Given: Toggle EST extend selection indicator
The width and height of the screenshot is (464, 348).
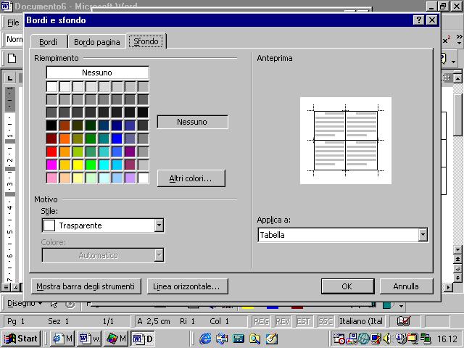Looking at the screenshot, I should tap(303, 321).
